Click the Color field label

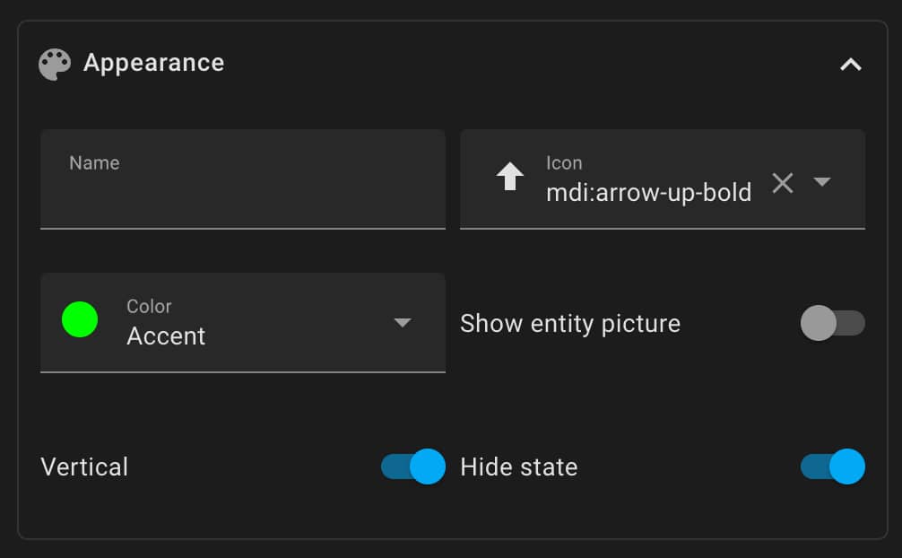(x=149, y=306)
